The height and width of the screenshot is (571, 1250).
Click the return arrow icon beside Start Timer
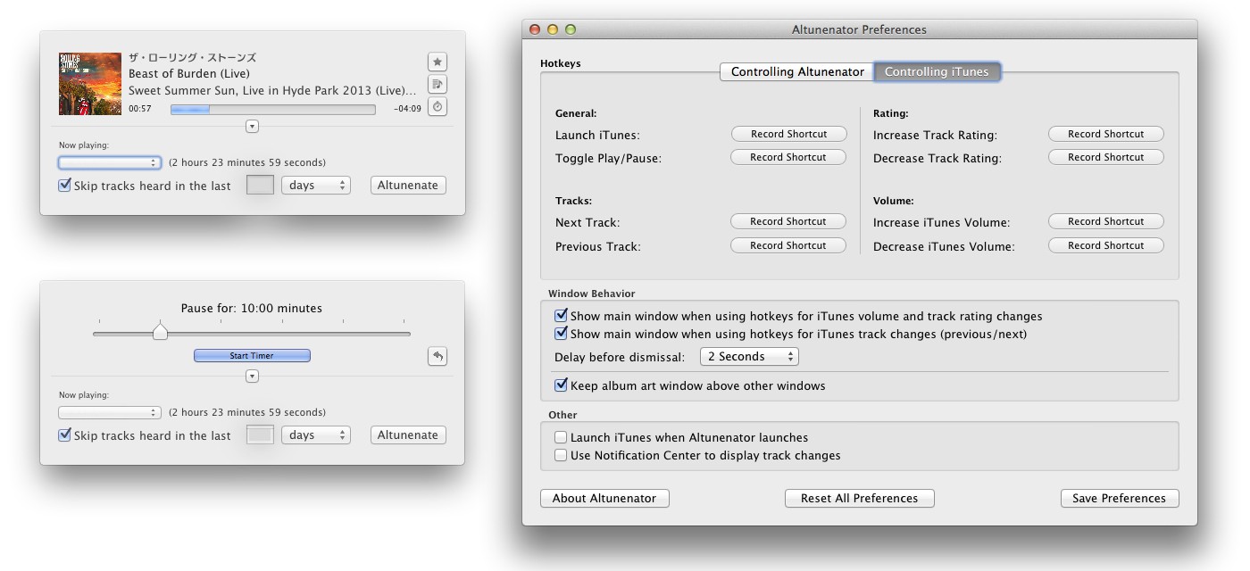coord(437,356)
